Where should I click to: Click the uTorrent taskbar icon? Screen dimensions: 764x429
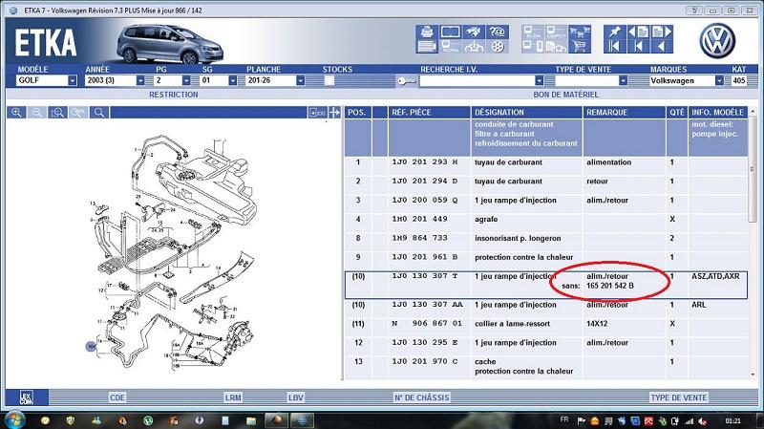148,420
